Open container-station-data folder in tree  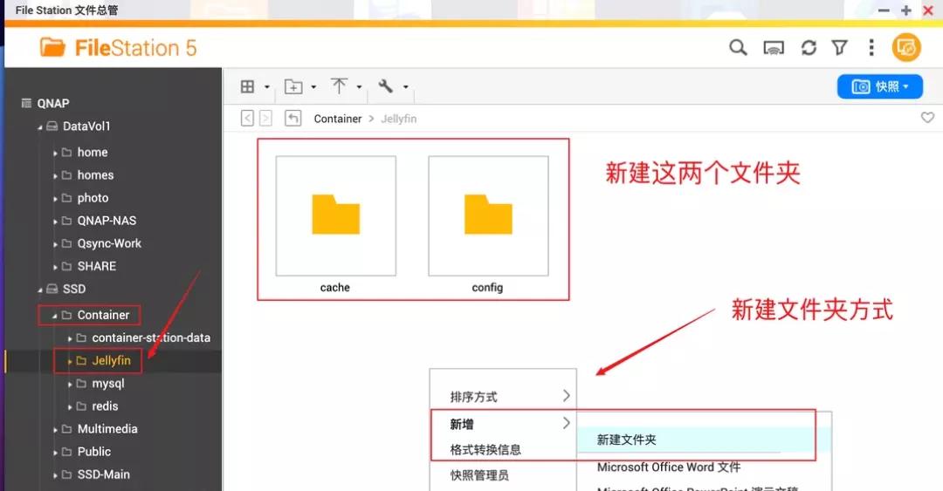pos(152,338)
